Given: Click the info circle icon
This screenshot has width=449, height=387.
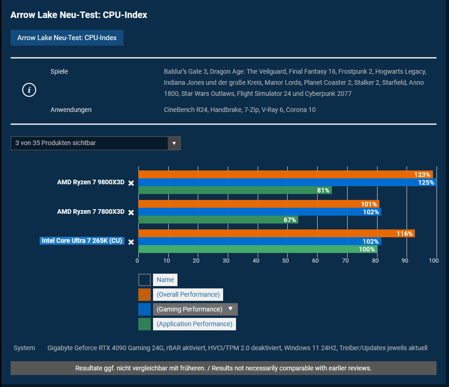Looking at the screenshot, I should pos(29,90).
